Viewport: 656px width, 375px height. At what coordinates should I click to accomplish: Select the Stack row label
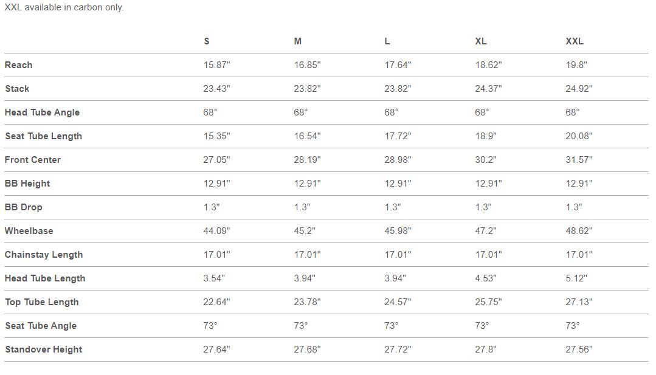pyautogui.click(x=17, y=89)
